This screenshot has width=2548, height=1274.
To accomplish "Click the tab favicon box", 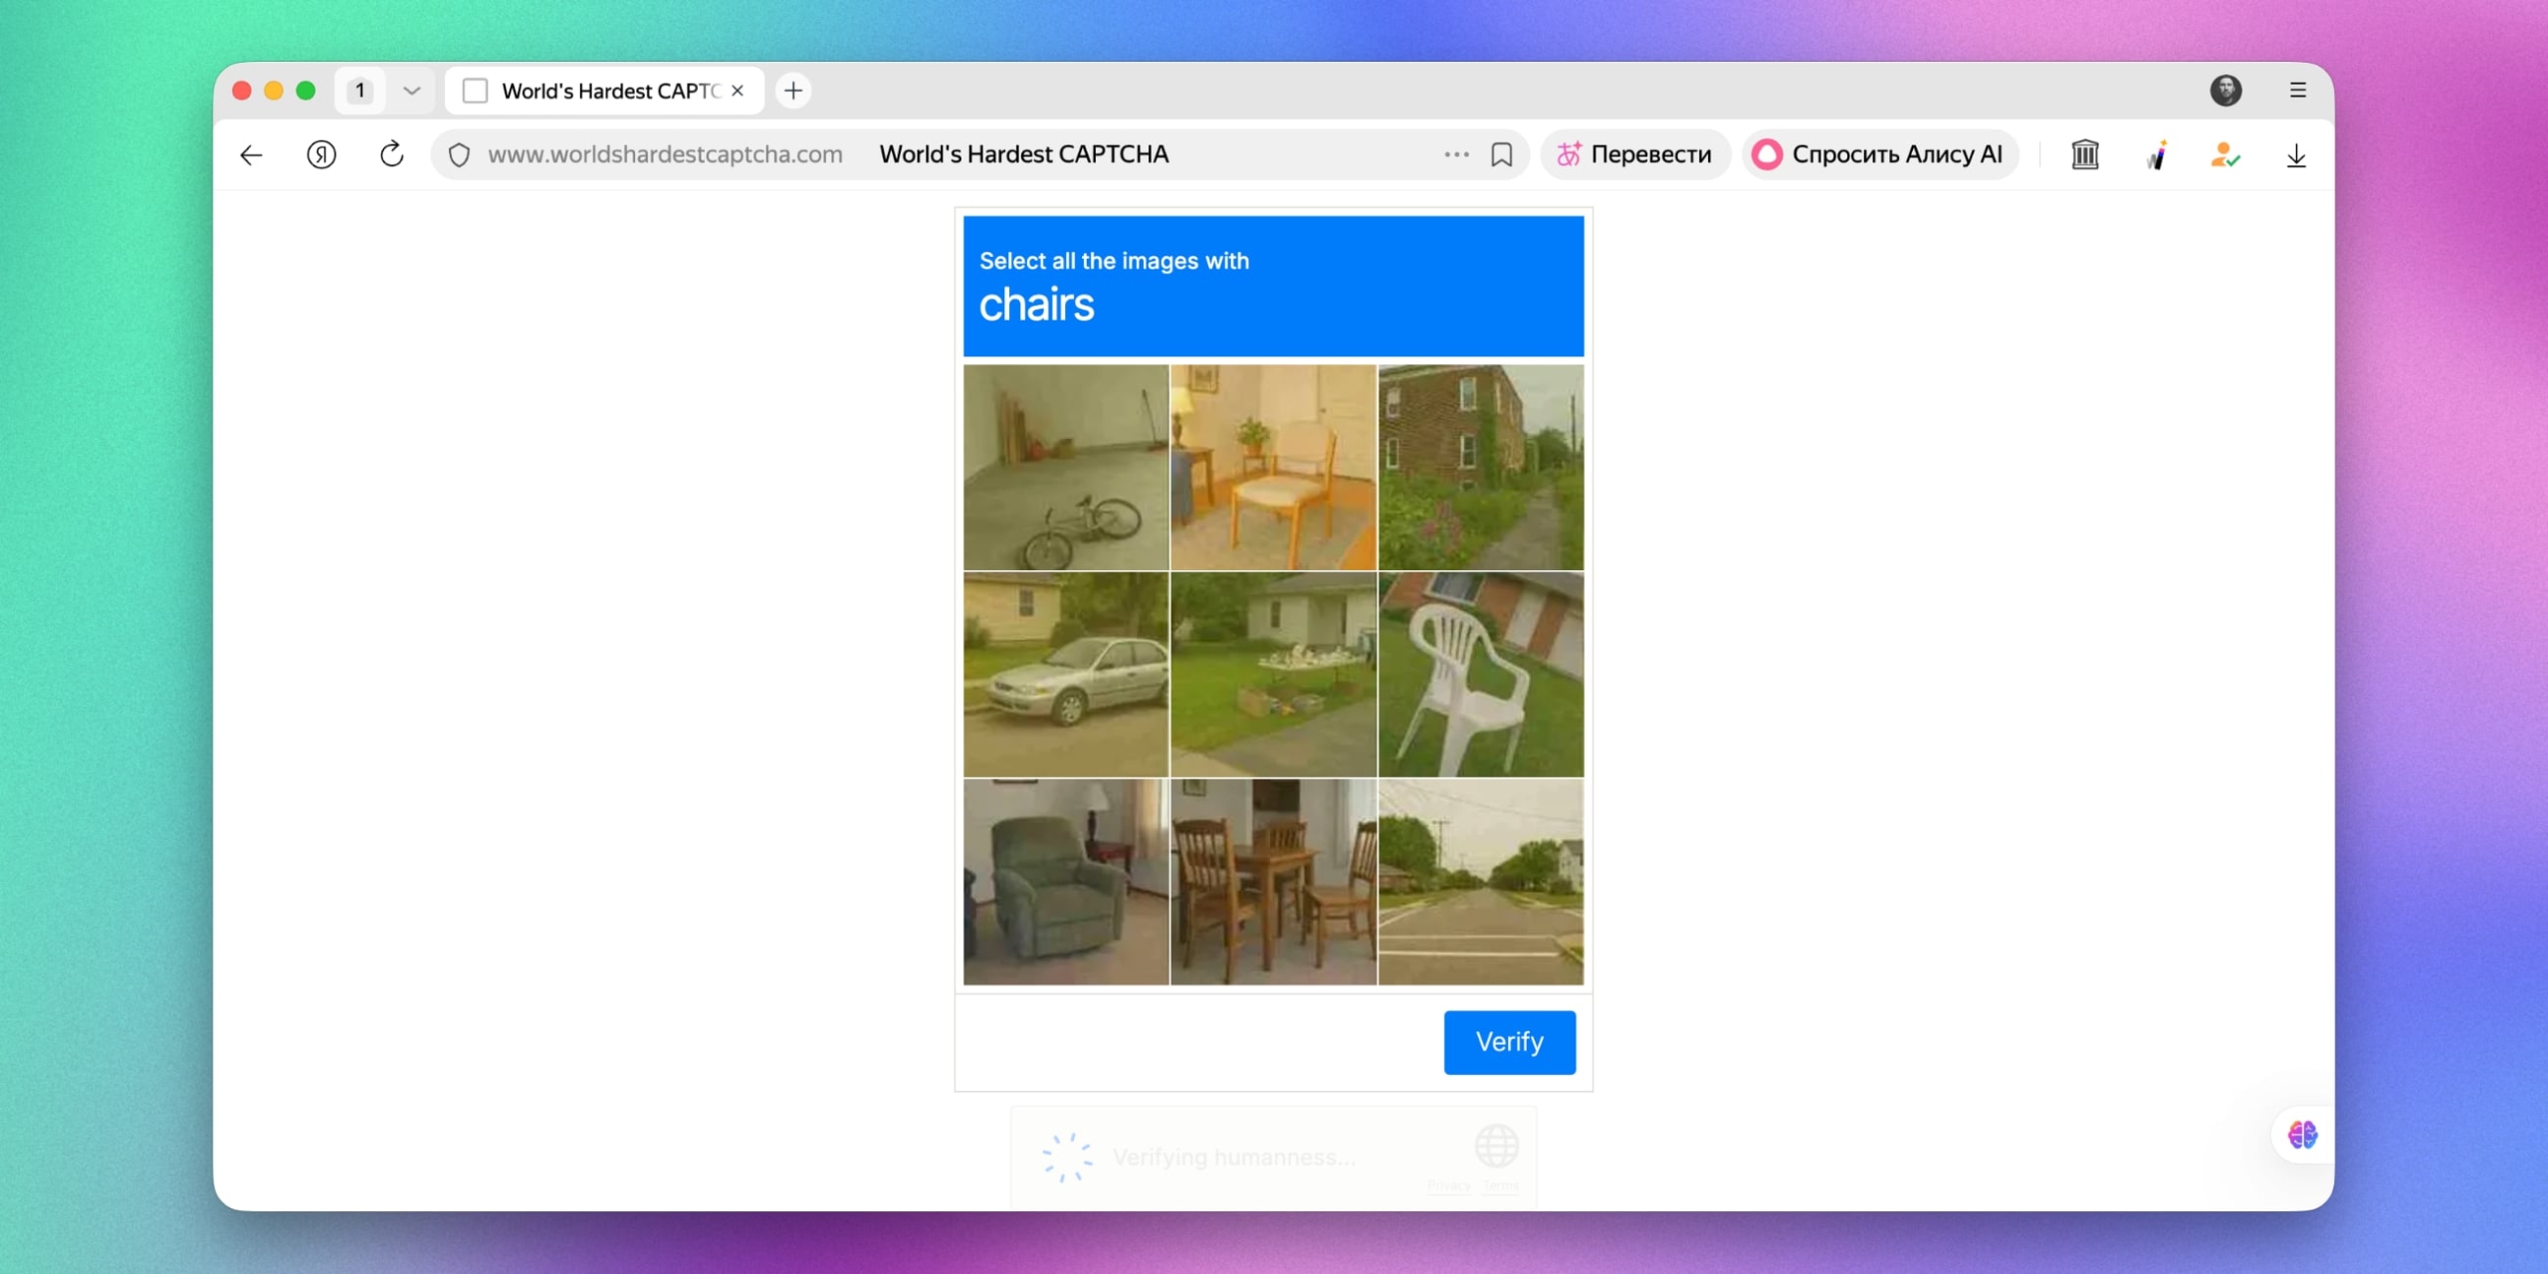I will [x=476, y=91].
